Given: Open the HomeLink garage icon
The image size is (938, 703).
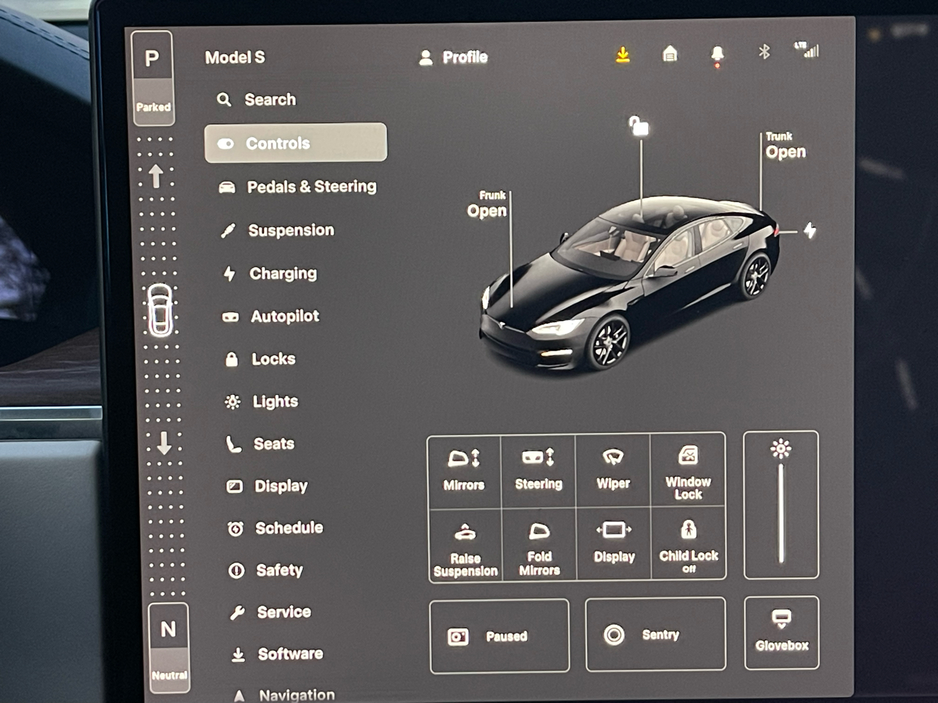Looking at the screenshot, I should pos(670,54).
